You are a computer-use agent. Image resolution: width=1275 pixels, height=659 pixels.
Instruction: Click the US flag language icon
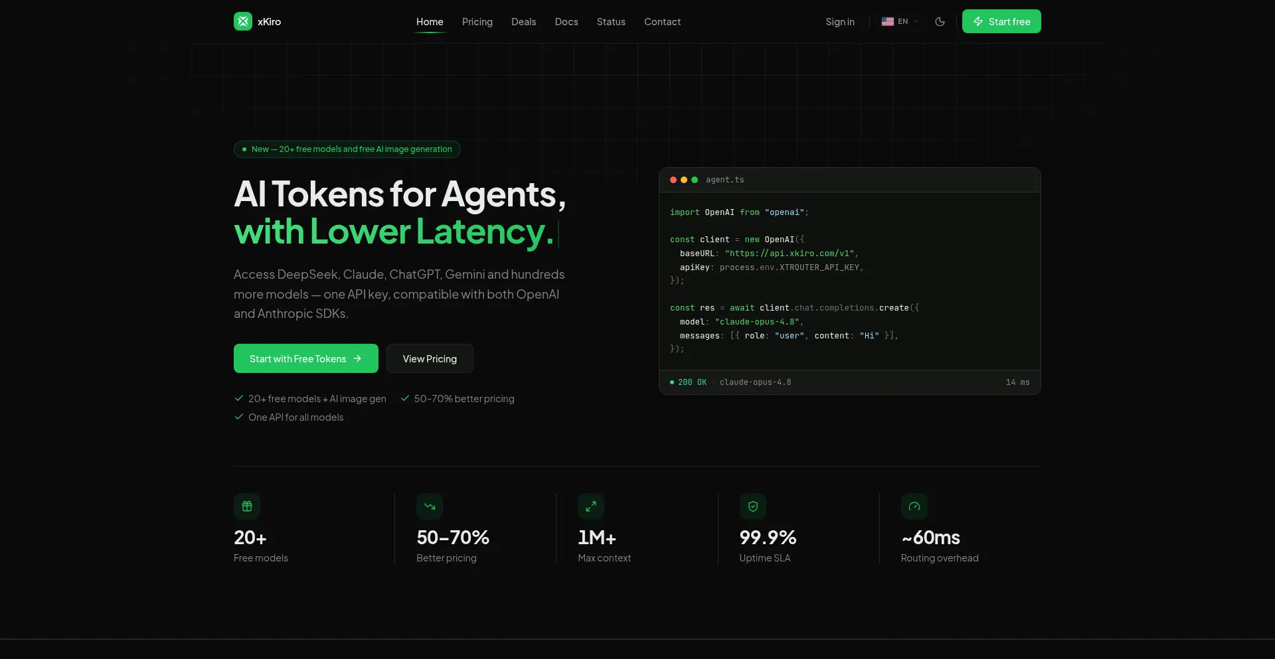click(888, 21)
